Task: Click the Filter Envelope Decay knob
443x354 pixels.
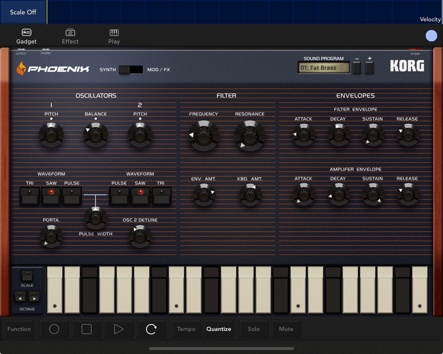Action: [339, 135]
